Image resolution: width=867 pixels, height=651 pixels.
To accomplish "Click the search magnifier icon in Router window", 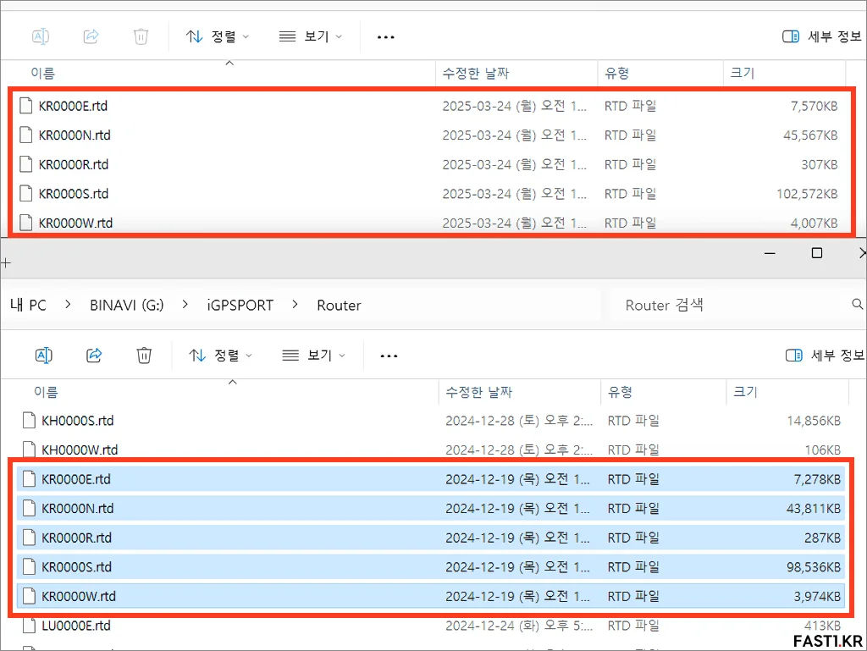I will coord(857,304).
